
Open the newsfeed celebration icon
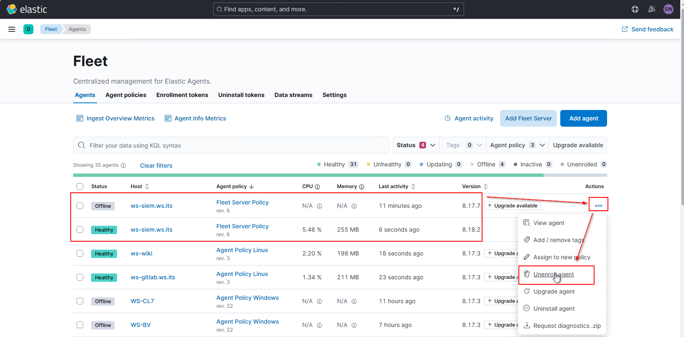[x=652, y=9]
